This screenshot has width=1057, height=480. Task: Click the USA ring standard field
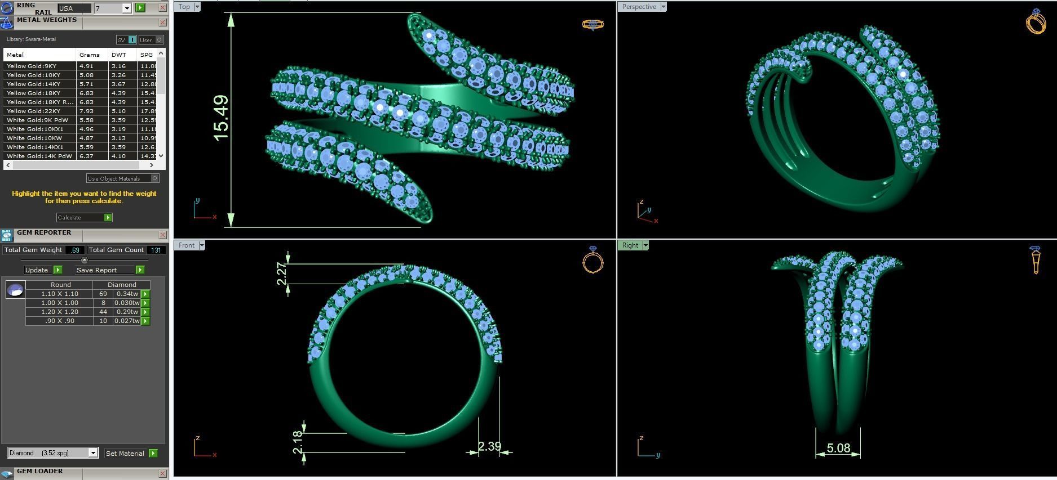(74, 8)
